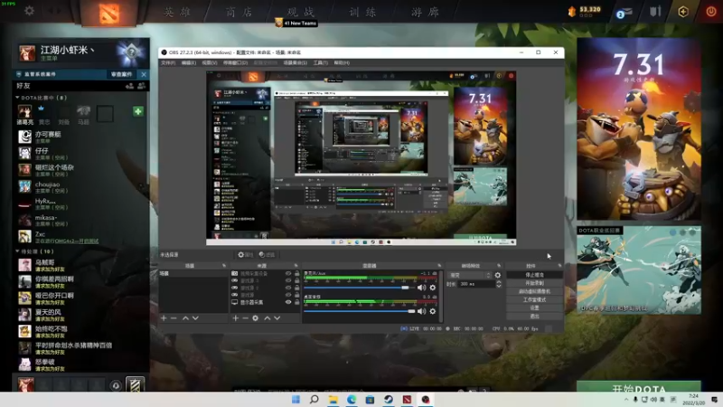This screenshot has width=723, height=407.
Task: Click OBS Studio icon in taskbar
Action: point(425,399)
